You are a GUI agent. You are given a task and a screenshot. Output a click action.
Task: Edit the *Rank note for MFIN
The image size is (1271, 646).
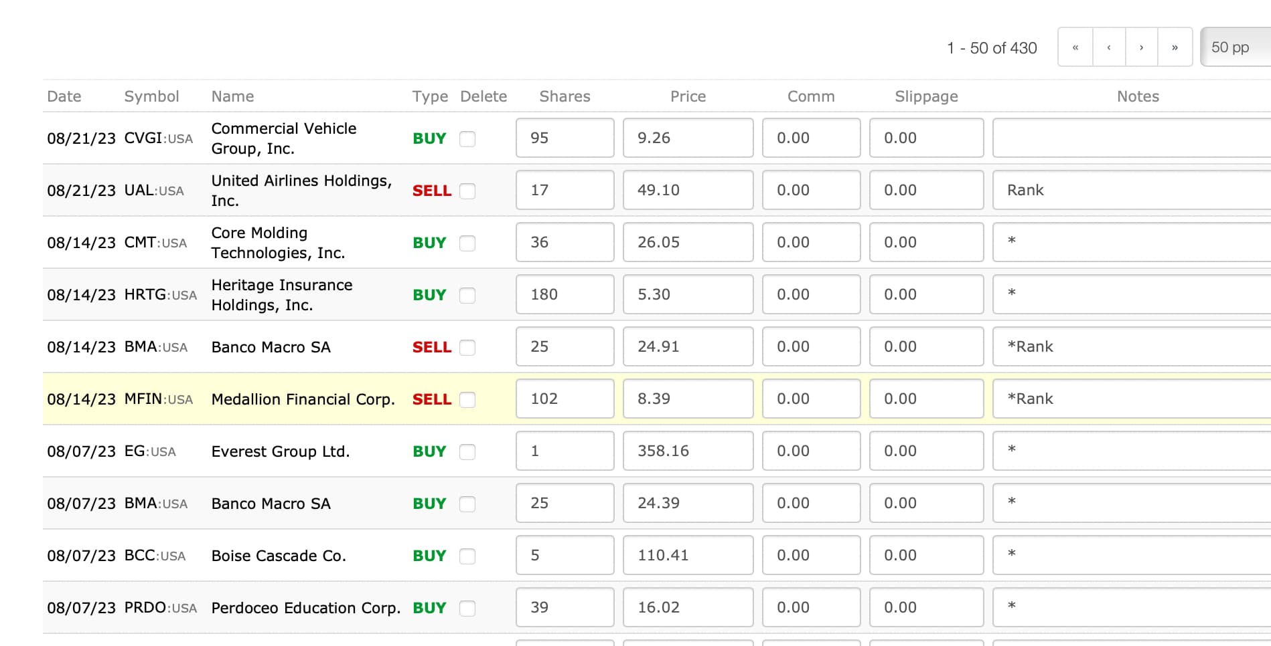1132,399
